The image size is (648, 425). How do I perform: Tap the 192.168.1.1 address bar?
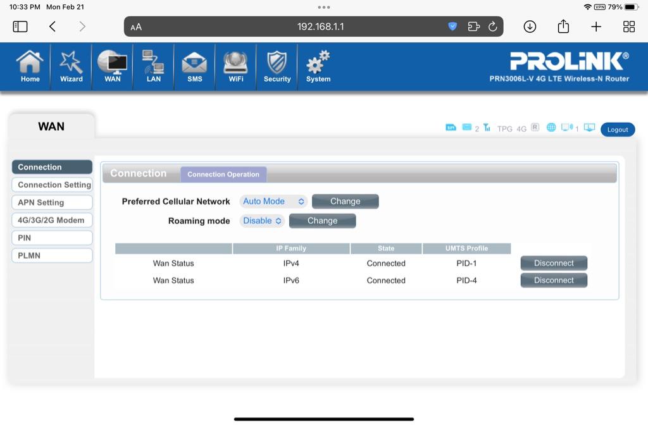[320, 27]
